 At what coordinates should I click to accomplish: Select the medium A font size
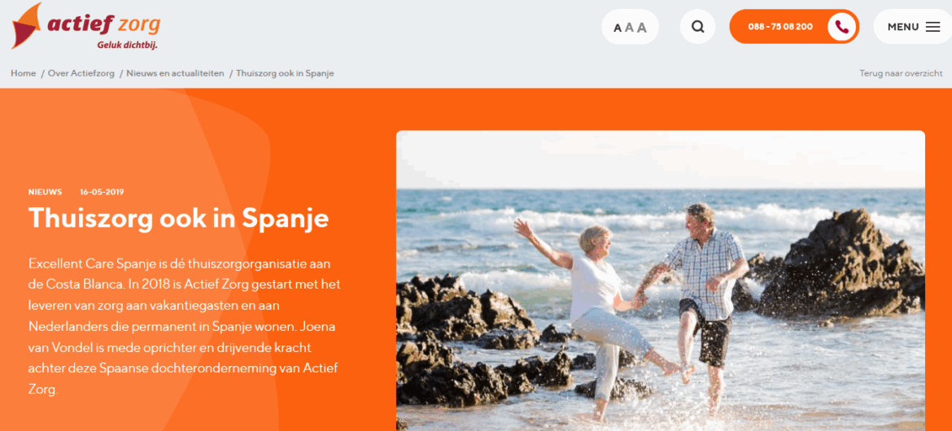tap(629, 28)
